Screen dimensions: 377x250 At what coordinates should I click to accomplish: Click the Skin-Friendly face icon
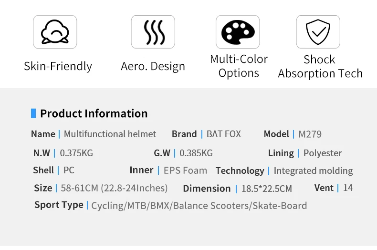coord(55,32)
